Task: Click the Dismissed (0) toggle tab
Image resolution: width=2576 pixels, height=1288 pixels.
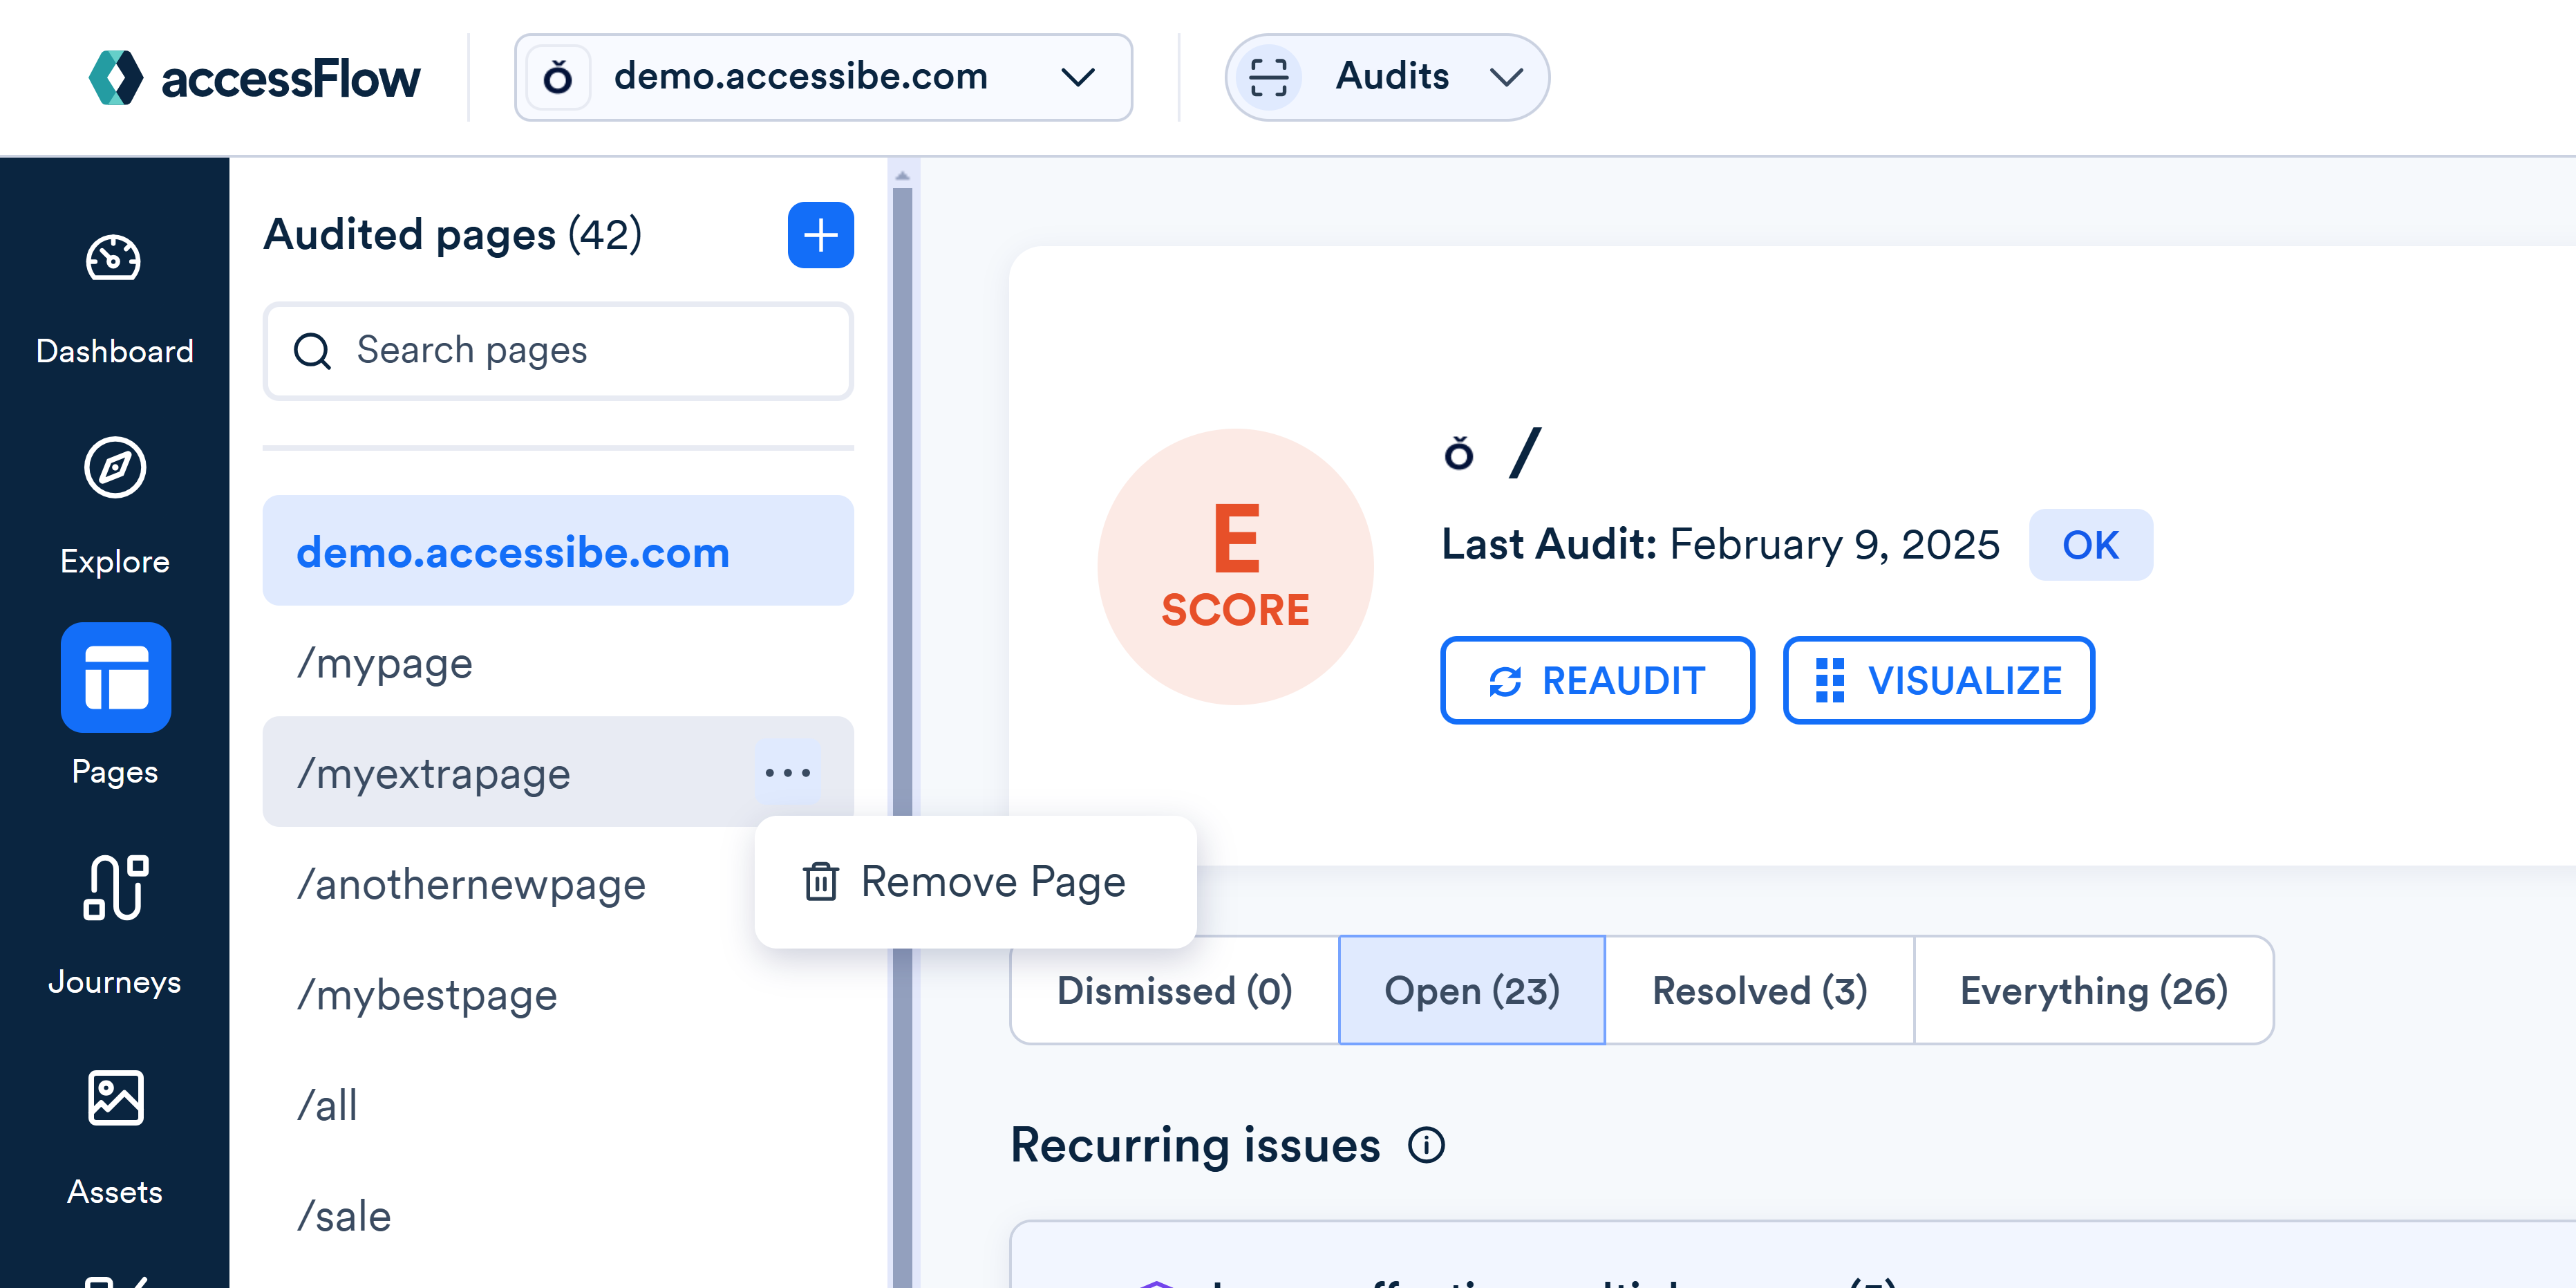Action: tap(1173, 989)
